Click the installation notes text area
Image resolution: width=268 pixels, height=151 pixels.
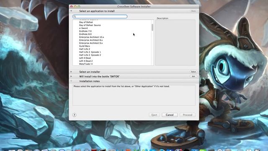pos(134,95)
